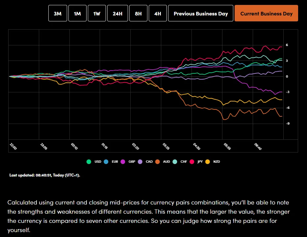Toggle the orange AUD legend dot
This screenshot has width=307, height=237.
pyautogui.click(x=157, y=162)
